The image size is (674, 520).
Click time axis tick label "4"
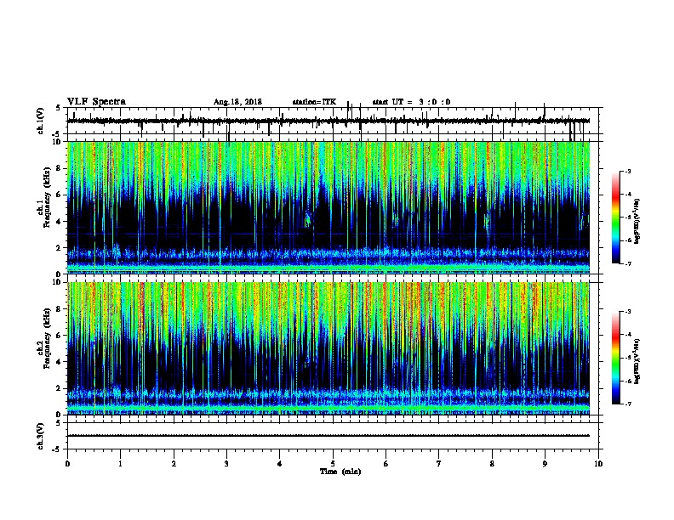click(280, 464)
